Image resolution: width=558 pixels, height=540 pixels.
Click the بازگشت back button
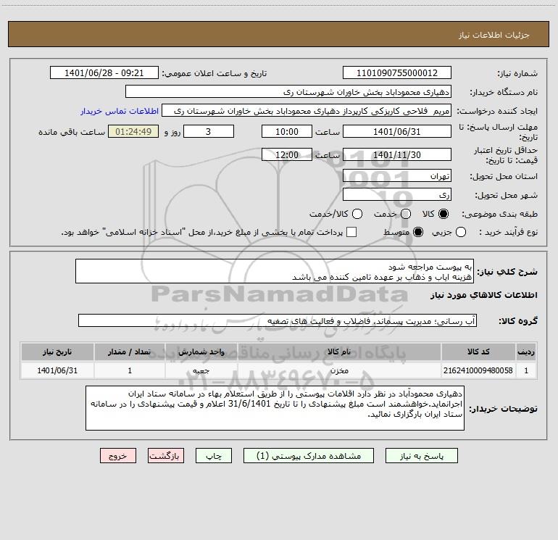166,456
